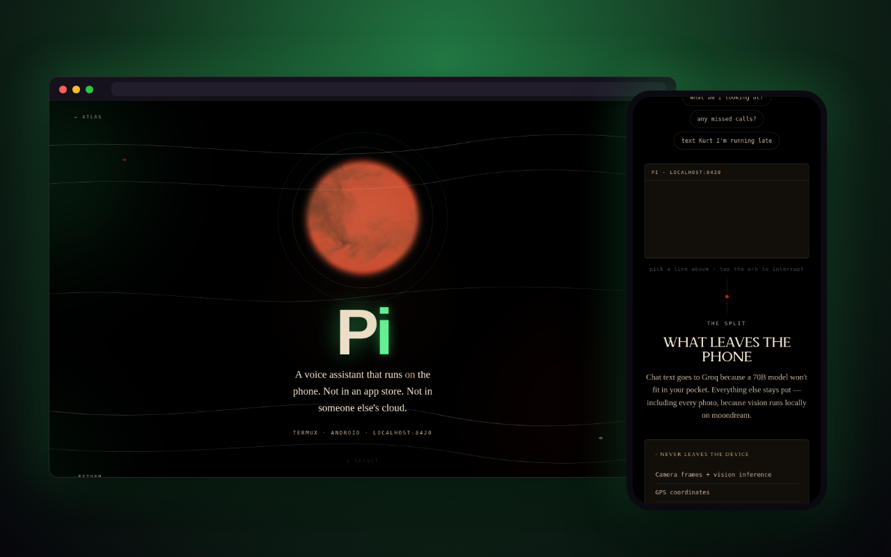Click the WHAT LEAVES THE PHONE heading
The image size is (891, 557).
point(727,350)
